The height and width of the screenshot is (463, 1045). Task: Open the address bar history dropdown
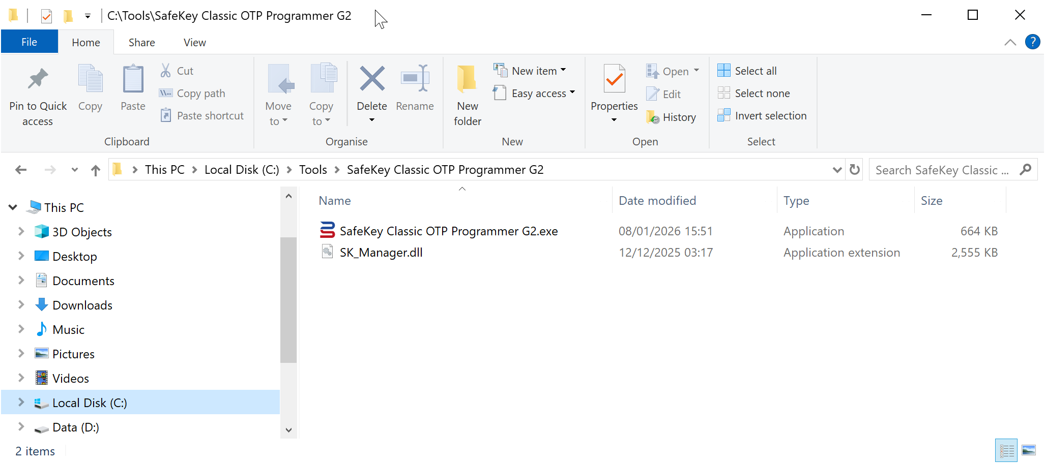[x=837, y=170]
